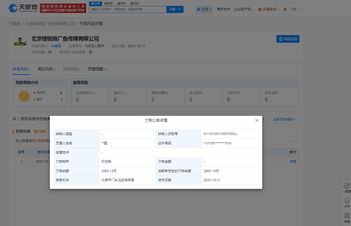Screen dimensions: 351x226
Task: Collapse the 欠税公告 section chevron
Action: (x=296, y=141)
